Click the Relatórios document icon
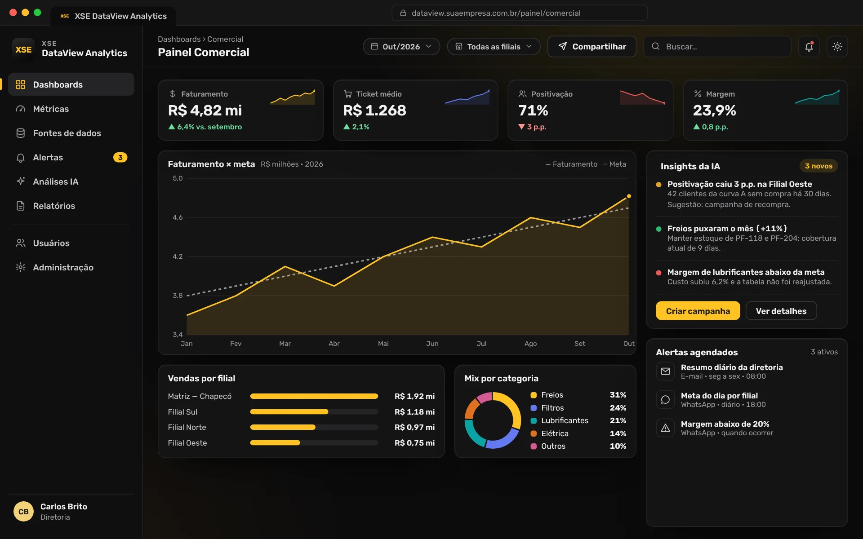 21,206
